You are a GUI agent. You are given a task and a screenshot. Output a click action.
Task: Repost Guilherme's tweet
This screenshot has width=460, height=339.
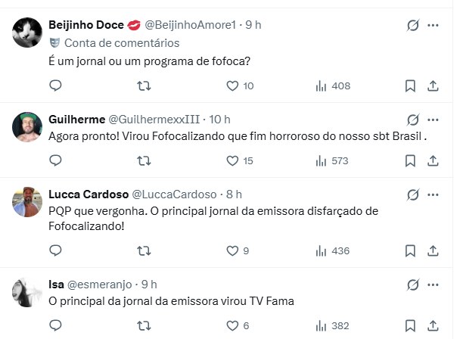(x=141, y=160)
